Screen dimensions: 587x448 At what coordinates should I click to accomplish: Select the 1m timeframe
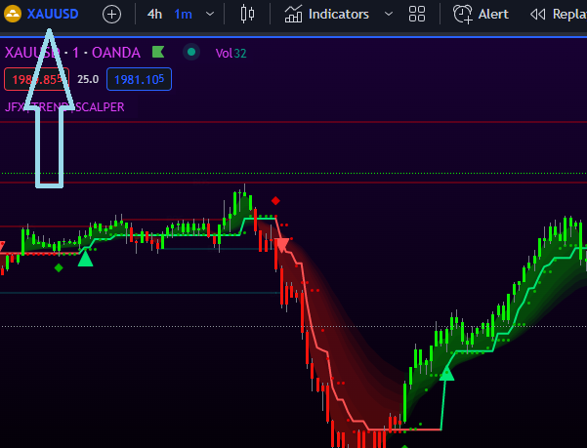pos(183,15)
